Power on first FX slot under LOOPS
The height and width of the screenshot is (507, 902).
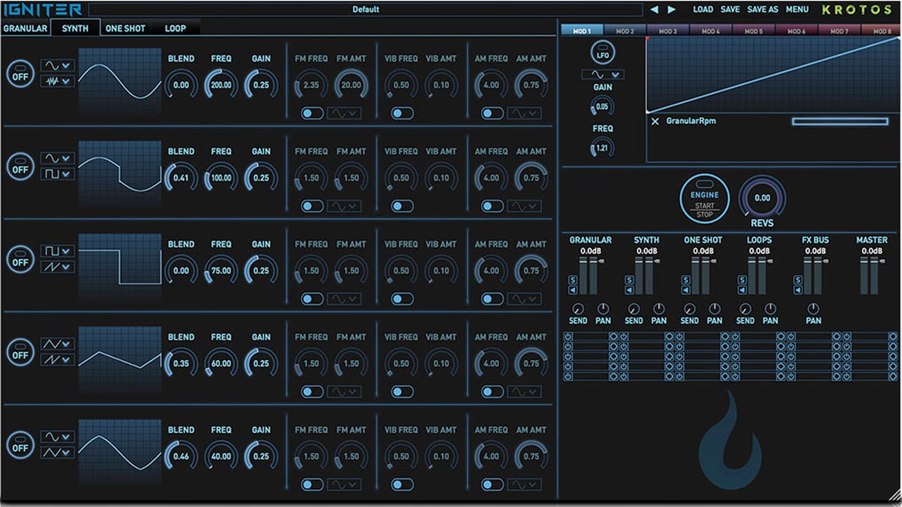(736, 337)
